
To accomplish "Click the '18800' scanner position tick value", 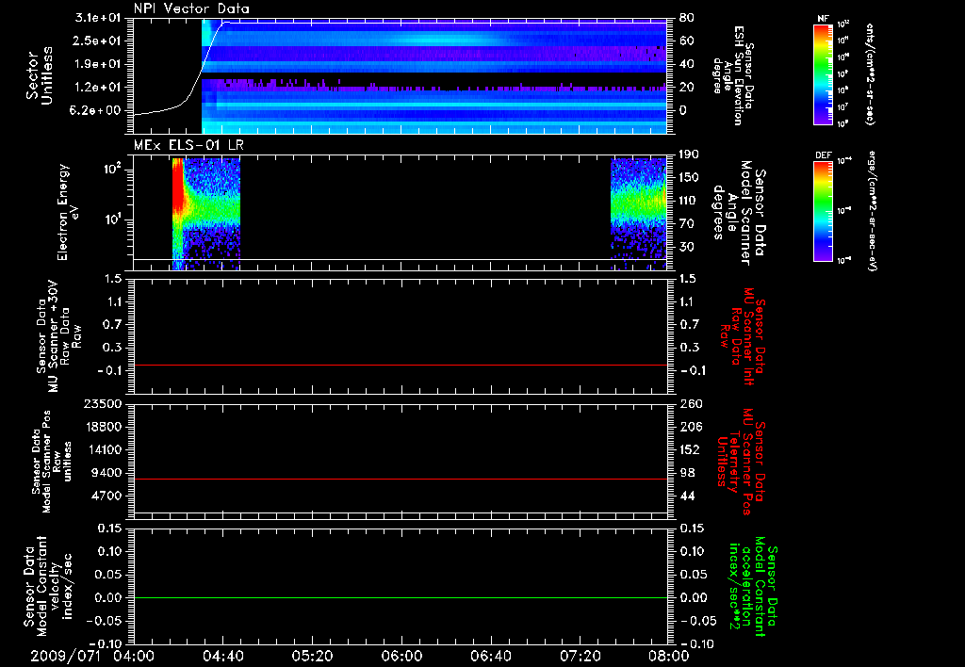I will (104, 427).
